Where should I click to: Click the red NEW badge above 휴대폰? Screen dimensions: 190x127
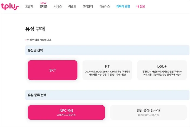(x=43, y=3)
